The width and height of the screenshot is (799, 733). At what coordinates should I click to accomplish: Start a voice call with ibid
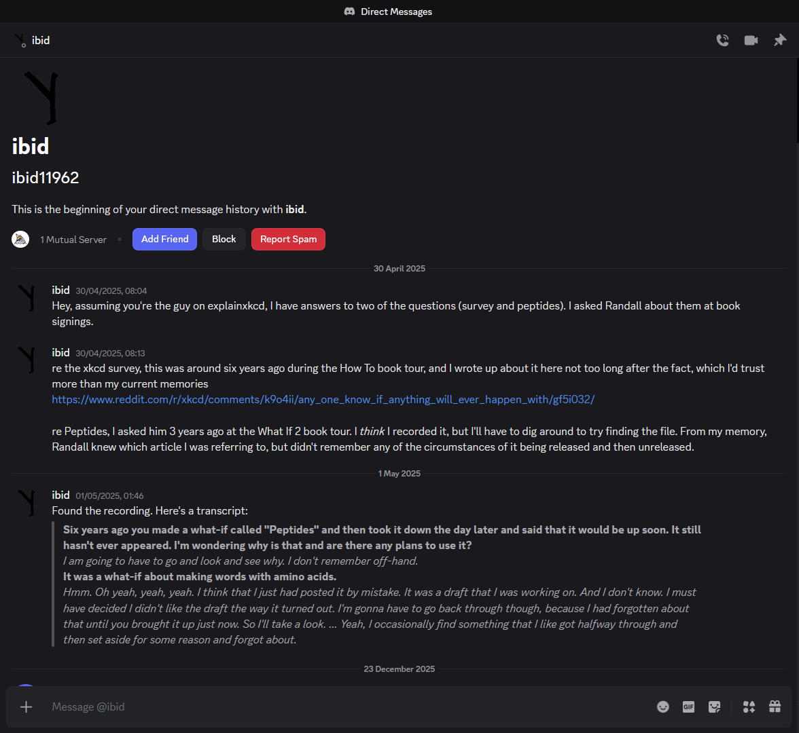(722, 41)
